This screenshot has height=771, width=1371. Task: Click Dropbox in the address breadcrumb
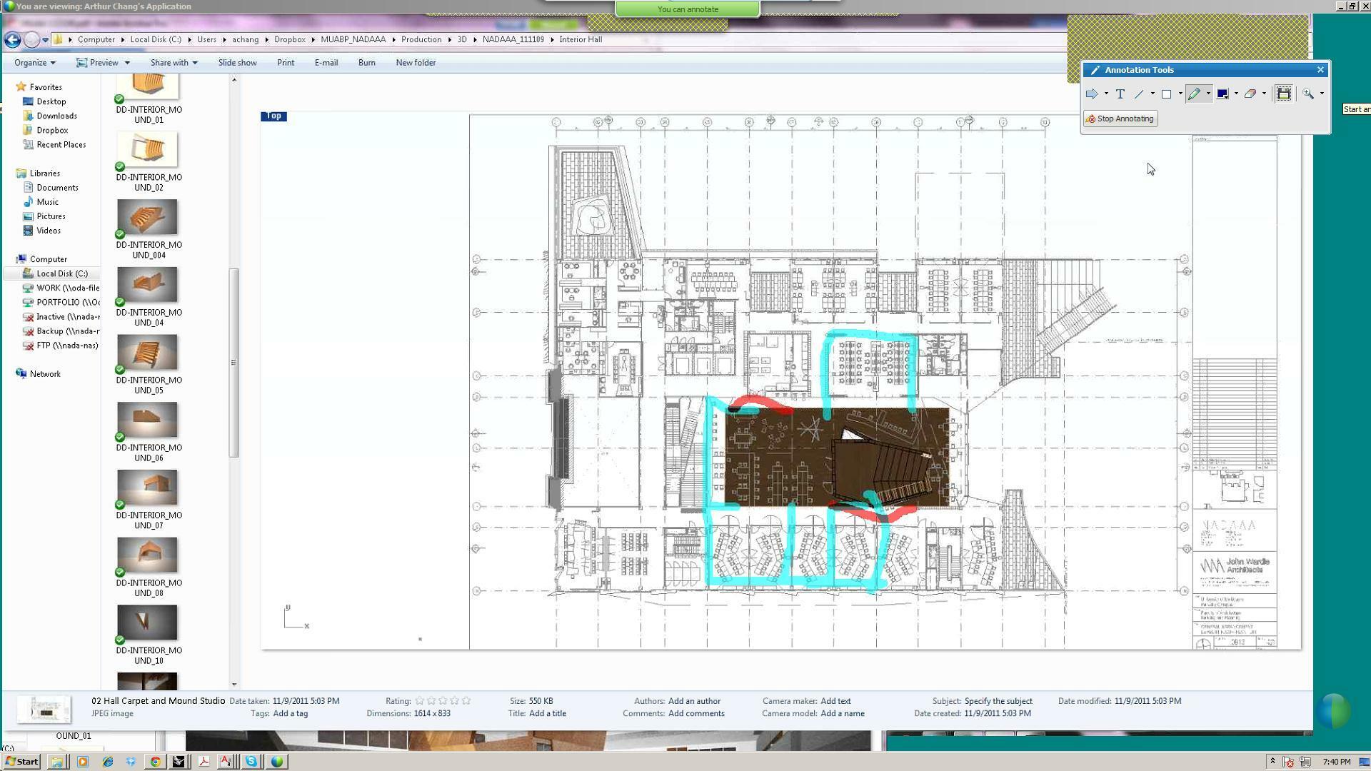pyautogui.click(x=289, y=39)
